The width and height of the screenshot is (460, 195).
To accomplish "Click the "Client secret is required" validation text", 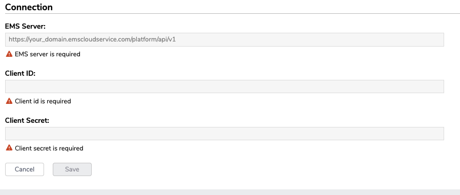I will 49,148.
